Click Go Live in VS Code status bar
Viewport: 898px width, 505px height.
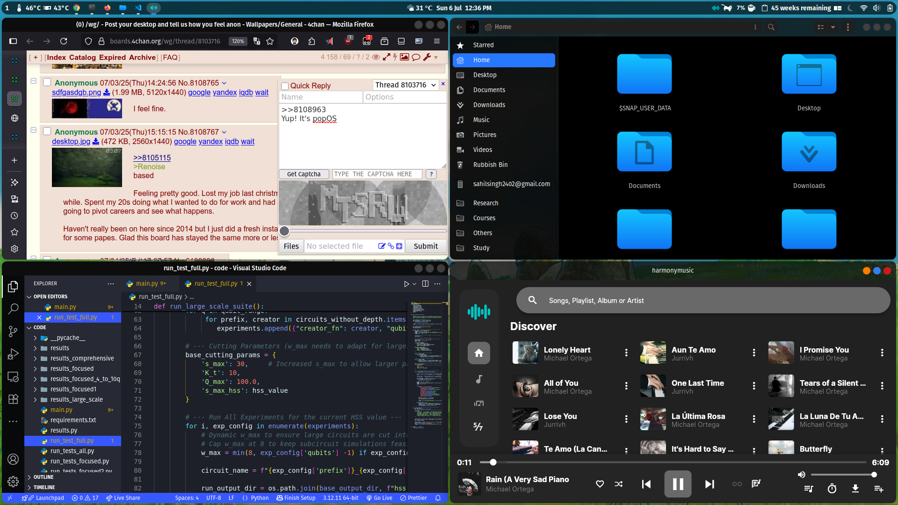tap(379, 498)
